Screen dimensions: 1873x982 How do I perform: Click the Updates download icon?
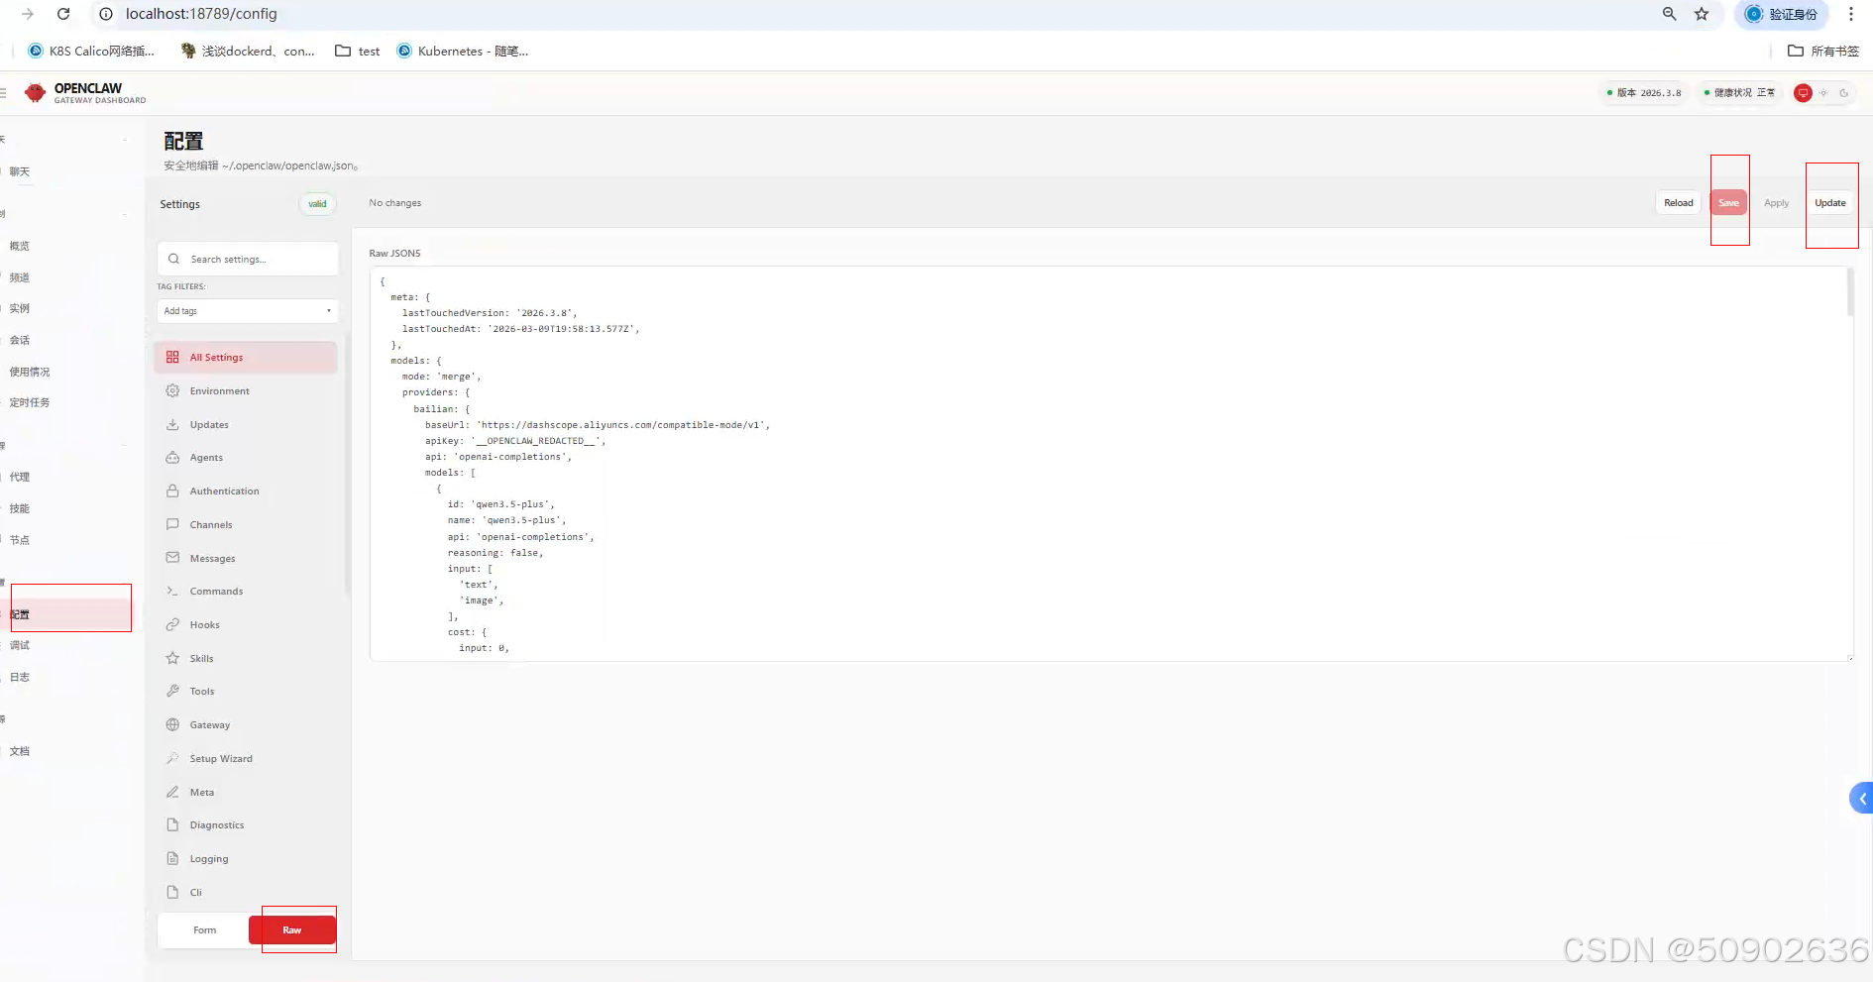172,424
